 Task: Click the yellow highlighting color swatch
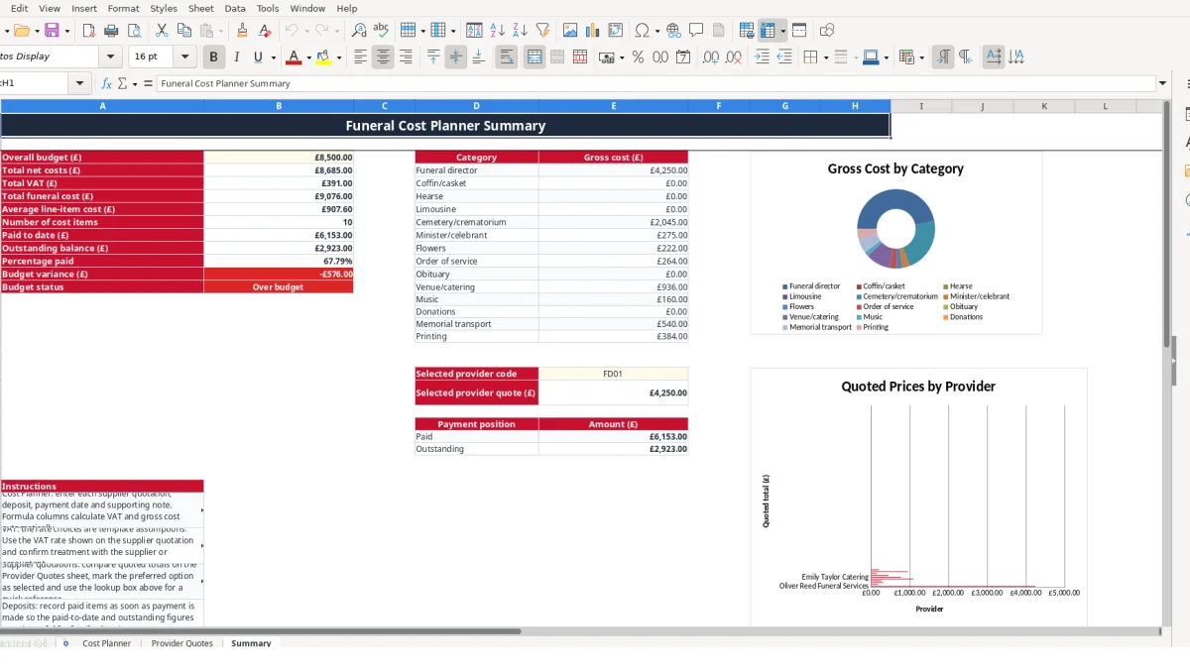(x=324, y=57)
